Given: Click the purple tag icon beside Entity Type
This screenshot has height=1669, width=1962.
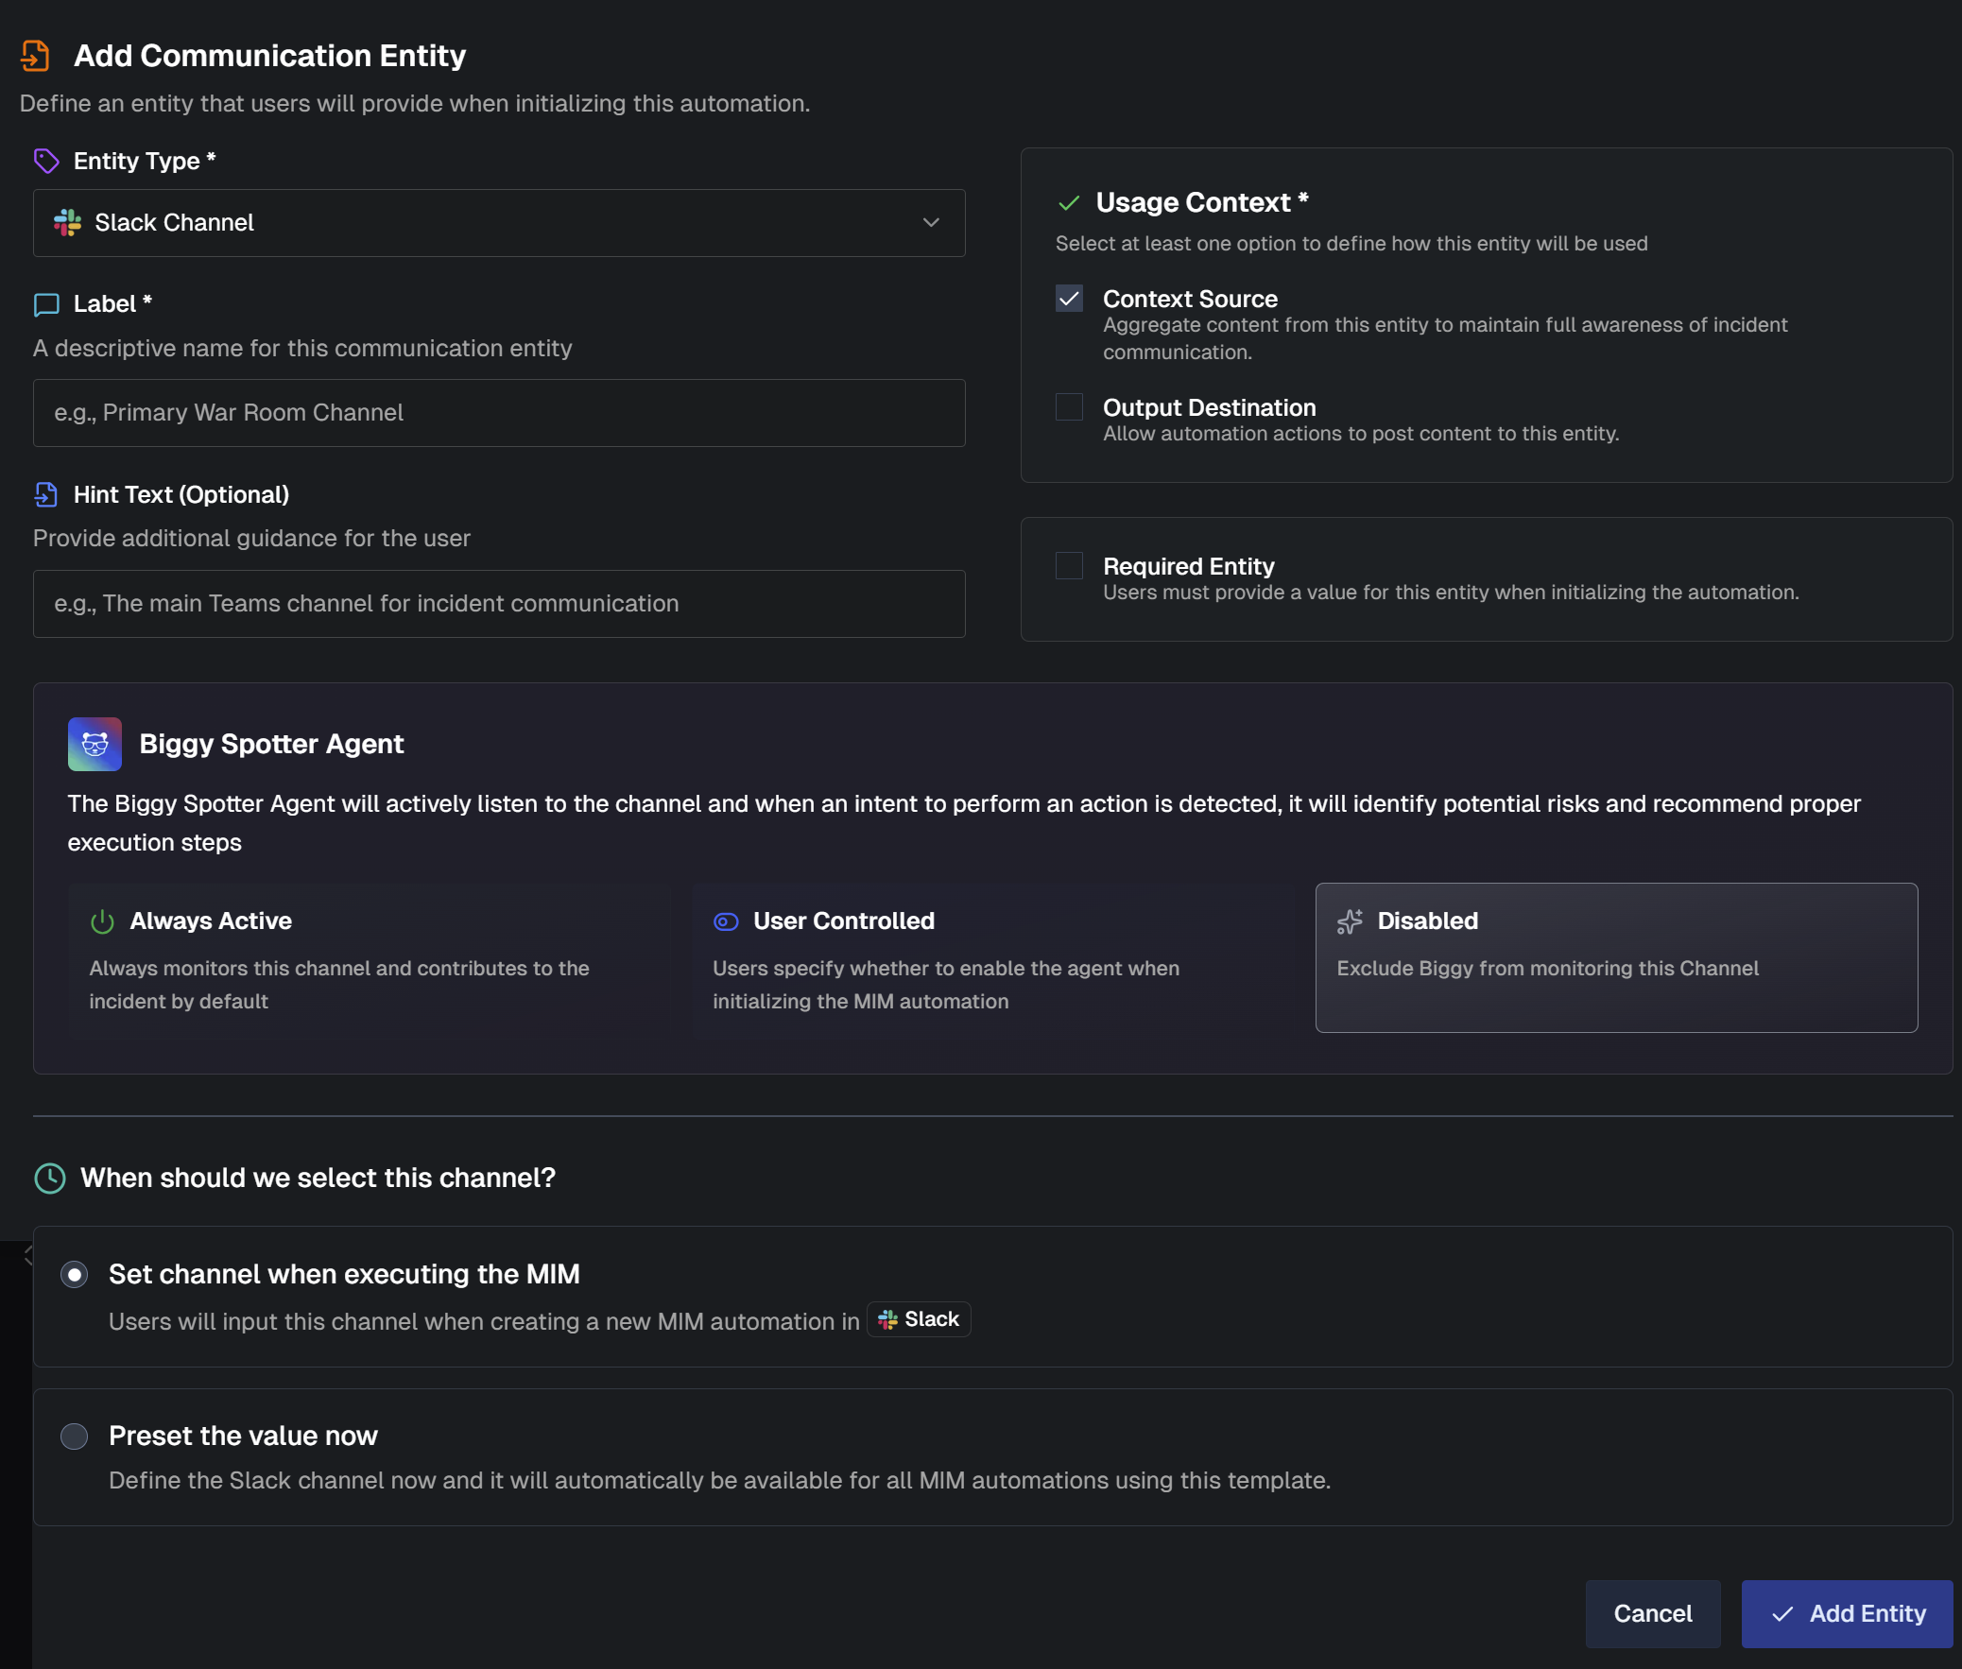Looking at the screenshot, I should coord(46,161).
